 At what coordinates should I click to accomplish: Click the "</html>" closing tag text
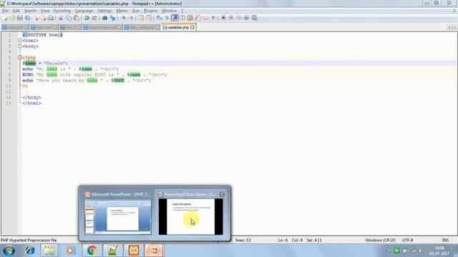[x=31, y=103]
